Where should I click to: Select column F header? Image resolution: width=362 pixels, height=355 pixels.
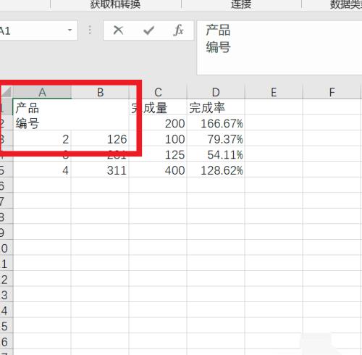tap(332, 92)
